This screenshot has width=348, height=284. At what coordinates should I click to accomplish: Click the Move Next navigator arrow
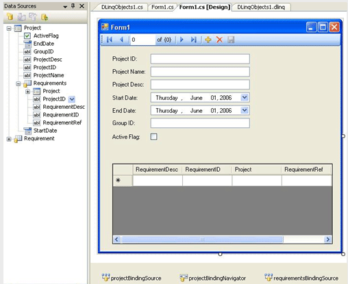182,40
